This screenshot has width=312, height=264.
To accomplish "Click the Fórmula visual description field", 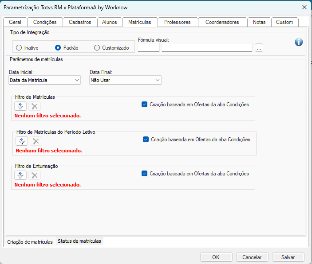I will 207,48.
